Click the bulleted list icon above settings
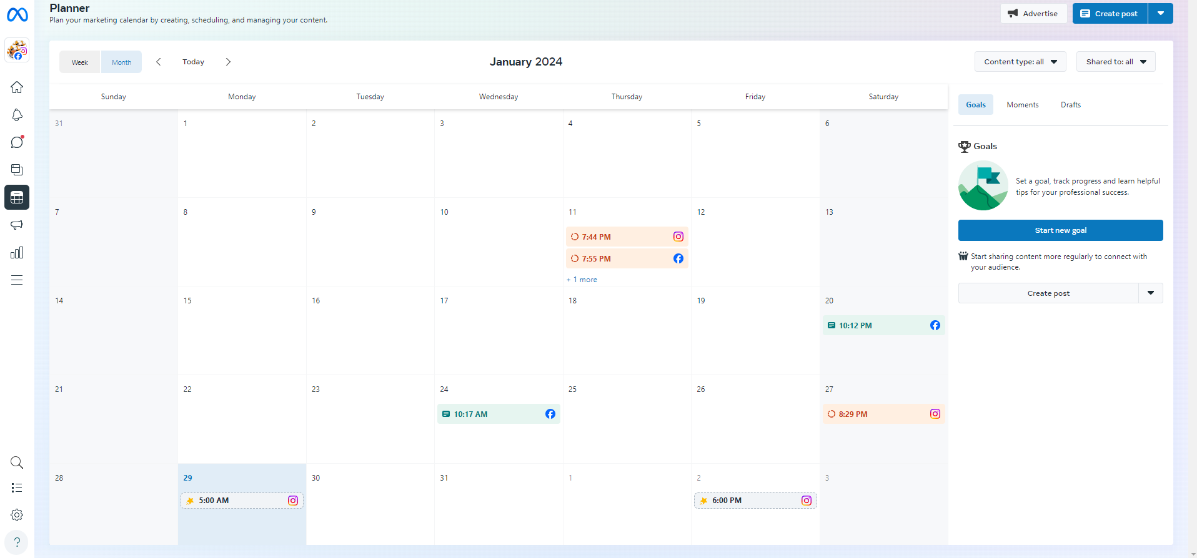The height and width of the screenshot is (558, 1197). [x=17, y=488]
